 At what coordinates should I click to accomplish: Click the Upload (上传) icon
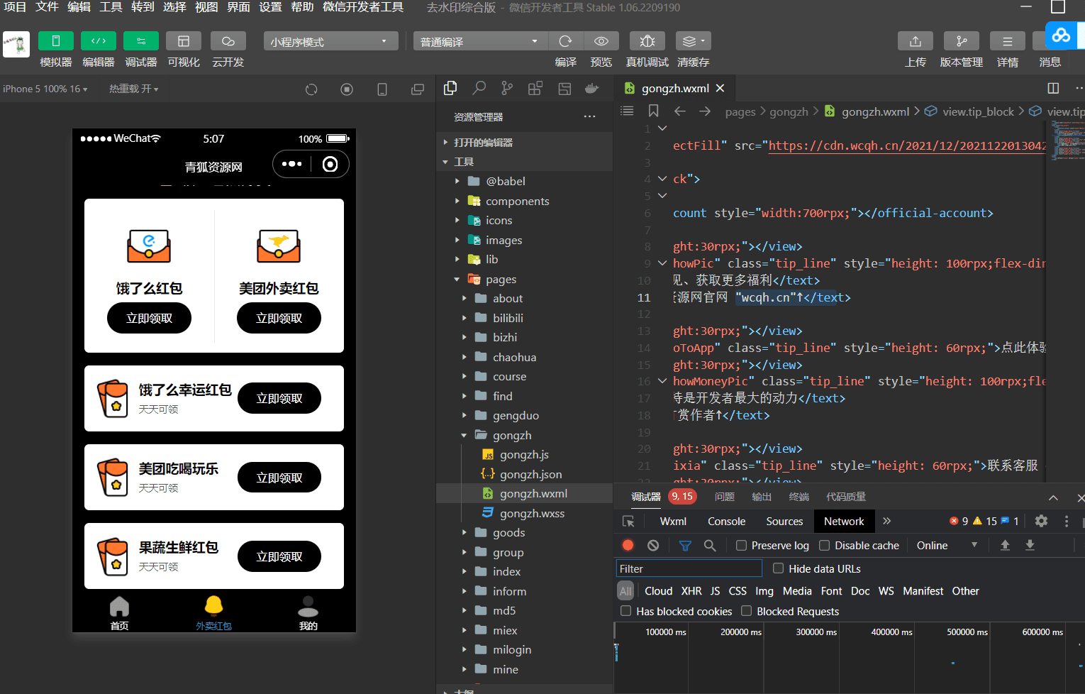tap(916, 41)
